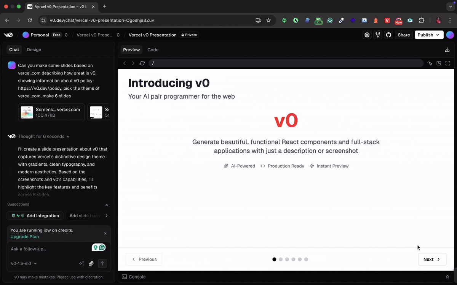The width and height of the screenshot is (457, 285).
Task: Switch to Design tab
Action: point(34,50)
